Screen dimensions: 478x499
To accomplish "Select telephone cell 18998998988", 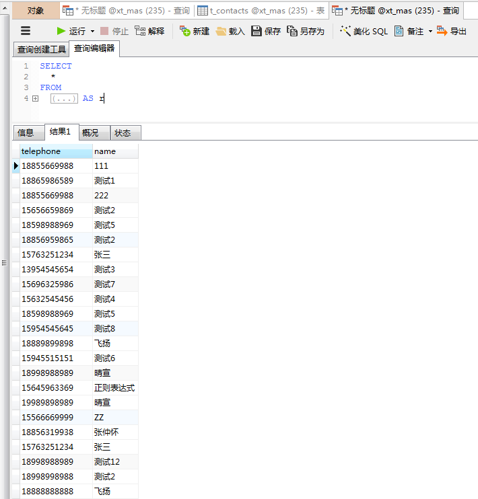I will [x=56, y=477].
